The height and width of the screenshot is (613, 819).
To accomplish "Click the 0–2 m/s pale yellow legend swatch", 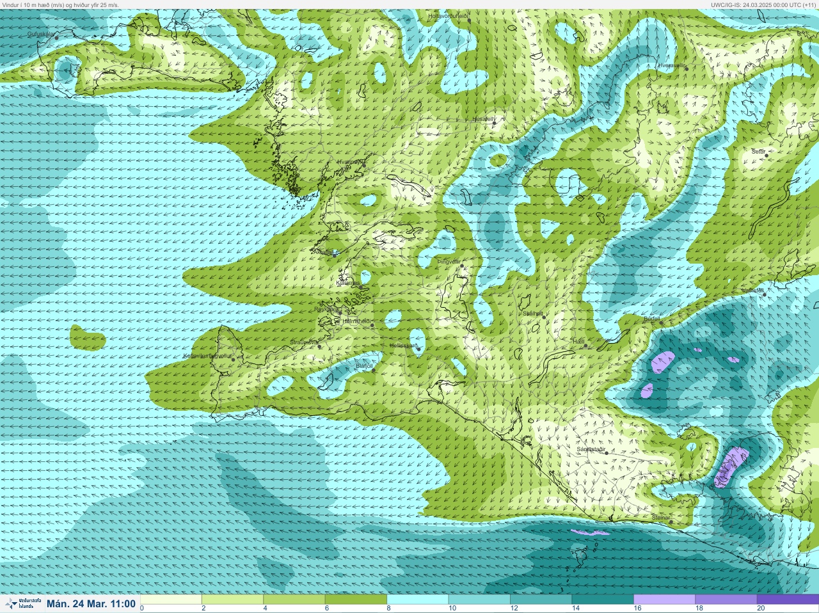I will click(171, 600).
